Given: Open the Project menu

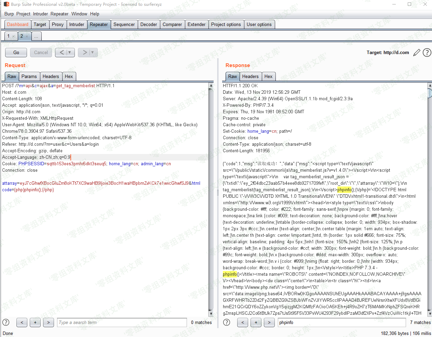Looking at the screenshot, I should point(23,14).
